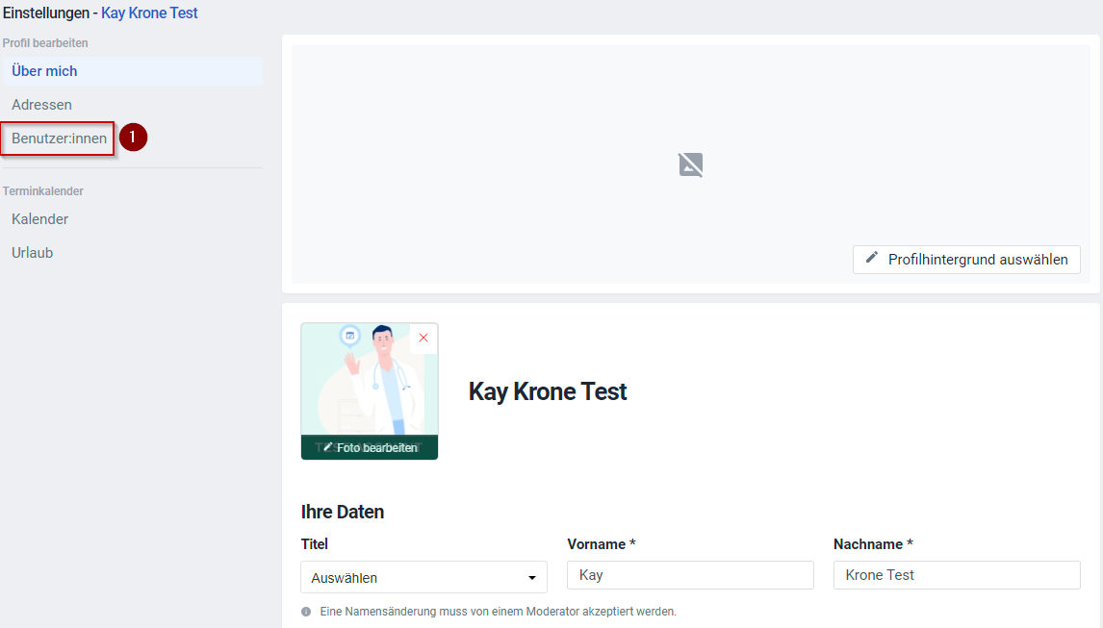Click the Profilhintergrund auswählen button
Screen dimensions: 1103x628
(966, 259)
